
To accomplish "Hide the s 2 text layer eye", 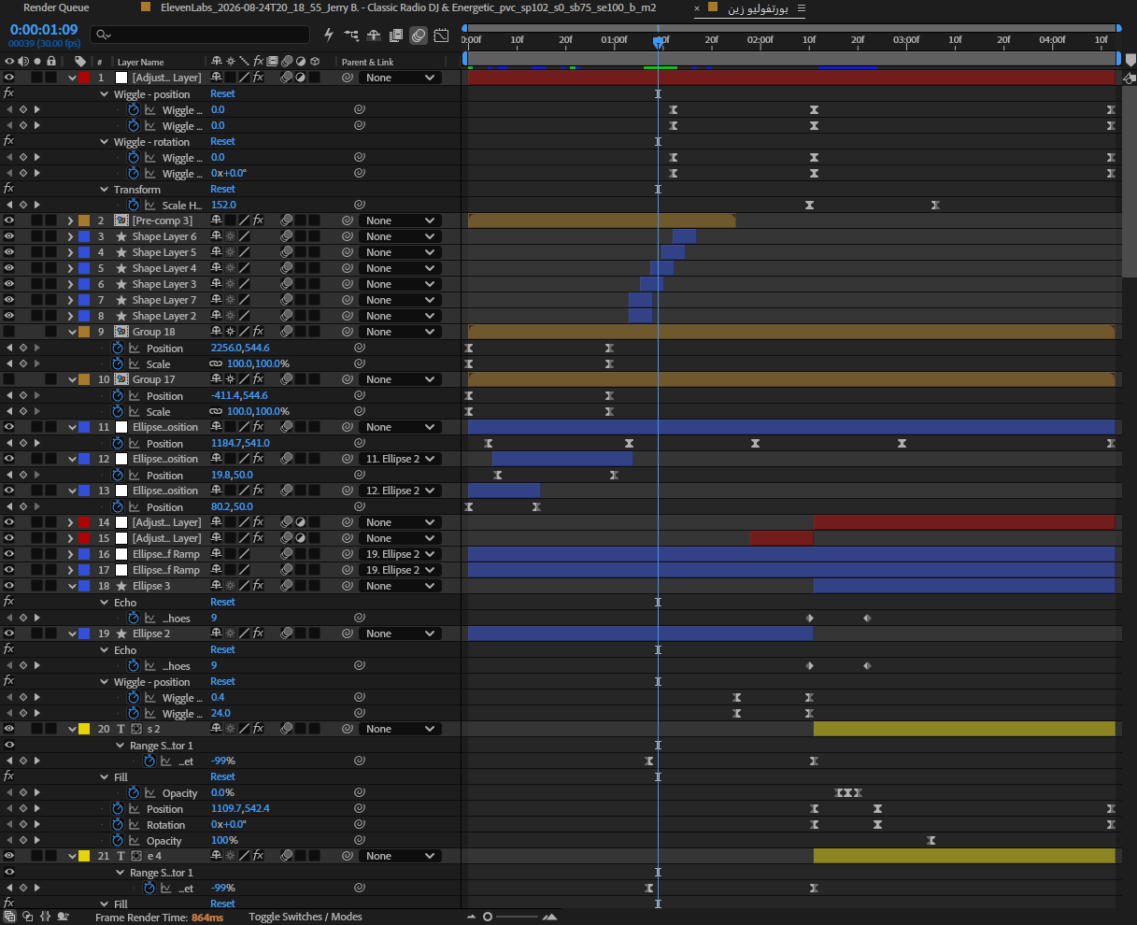I will [9, 729].
